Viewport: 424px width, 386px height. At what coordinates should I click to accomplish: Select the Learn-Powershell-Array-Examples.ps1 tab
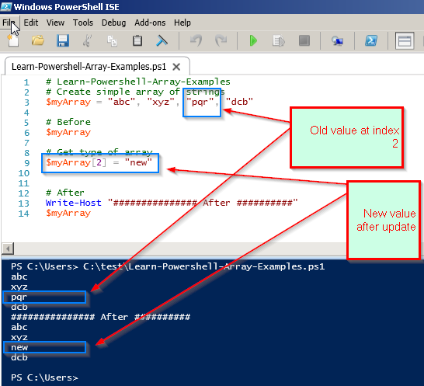click(x=89, y=66)
